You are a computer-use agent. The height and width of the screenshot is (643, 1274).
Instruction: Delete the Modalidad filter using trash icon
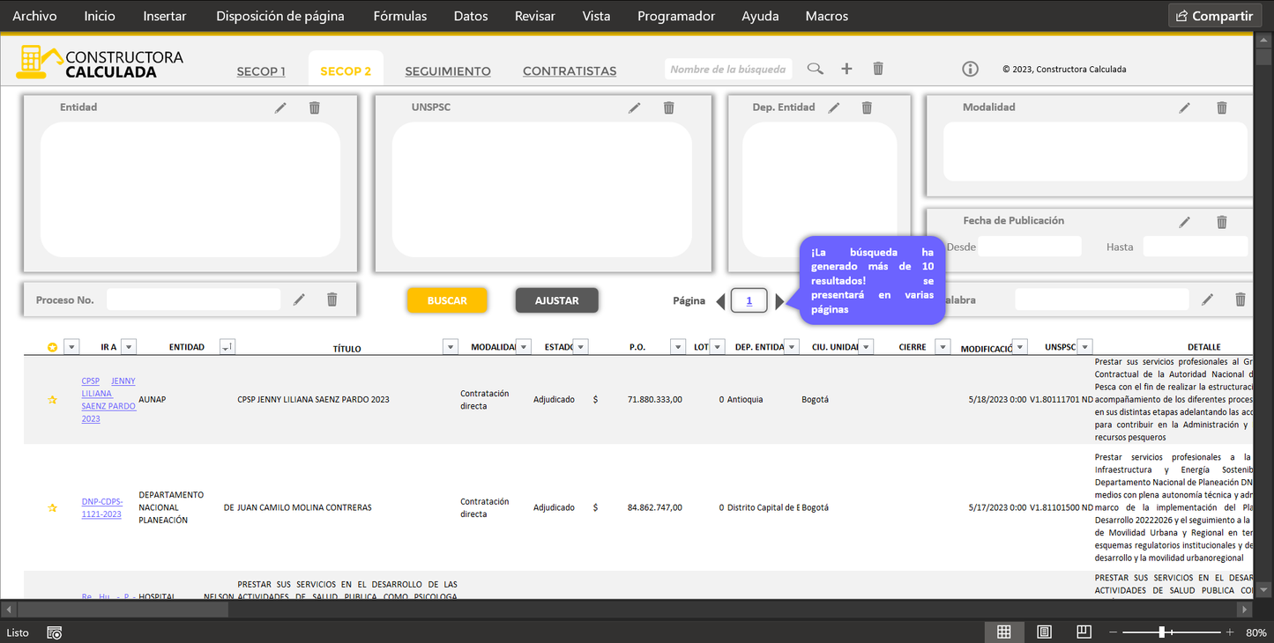(1221, 107)
